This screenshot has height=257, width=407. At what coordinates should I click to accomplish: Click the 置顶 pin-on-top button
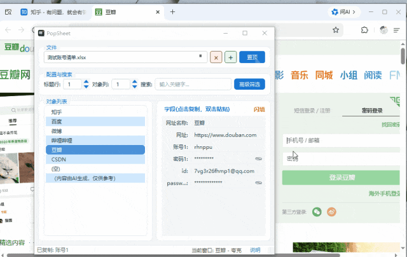252,57
